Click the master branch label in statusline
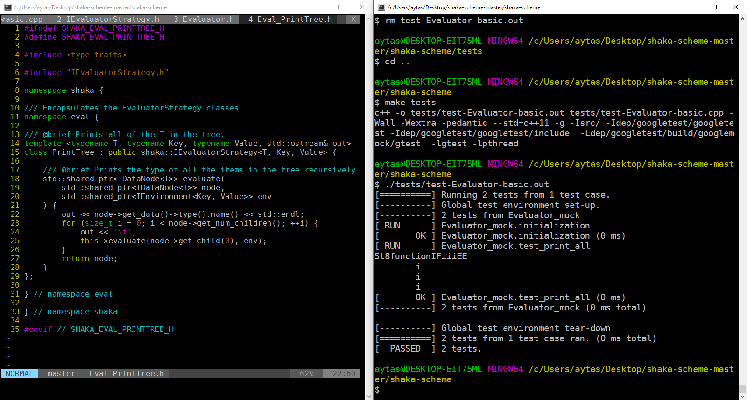This screenshot has height=400, width=747. (61, 373)
